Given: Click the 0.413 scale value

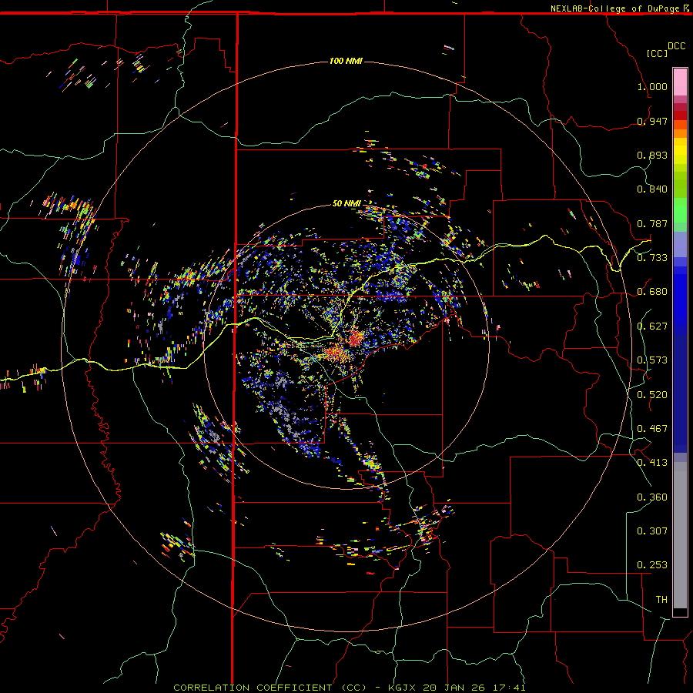Looking at the screenshot, I should (652, 463).
